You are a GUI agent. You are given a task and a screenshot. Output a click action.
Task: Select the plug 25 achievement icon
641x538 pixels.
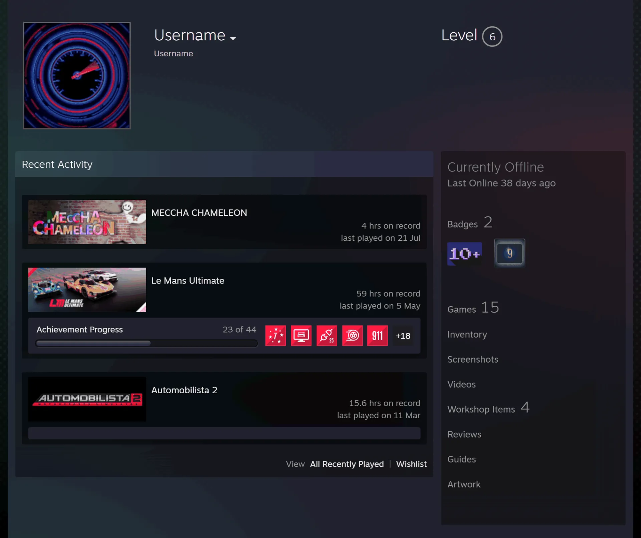pyautogui.click(x=327, y=336)
